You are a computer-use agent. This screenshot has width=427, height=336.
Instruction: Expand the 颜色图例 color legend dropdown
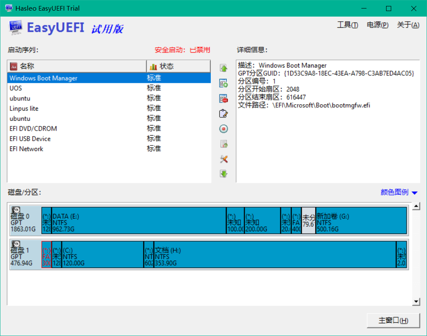(399, 192)
